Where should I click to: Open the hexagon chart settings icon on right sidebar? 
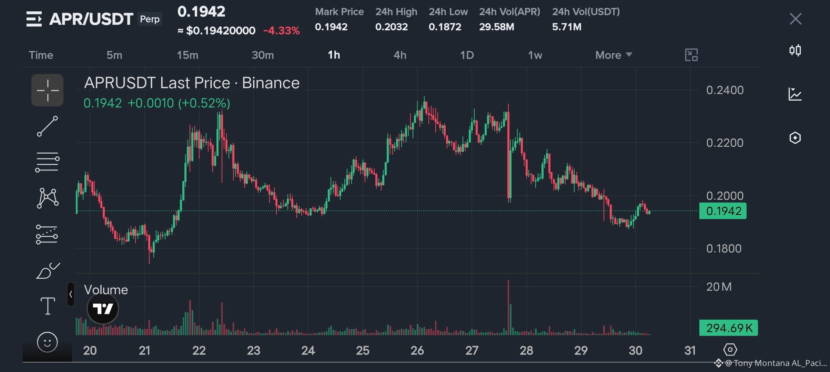(x=795, y=138)
